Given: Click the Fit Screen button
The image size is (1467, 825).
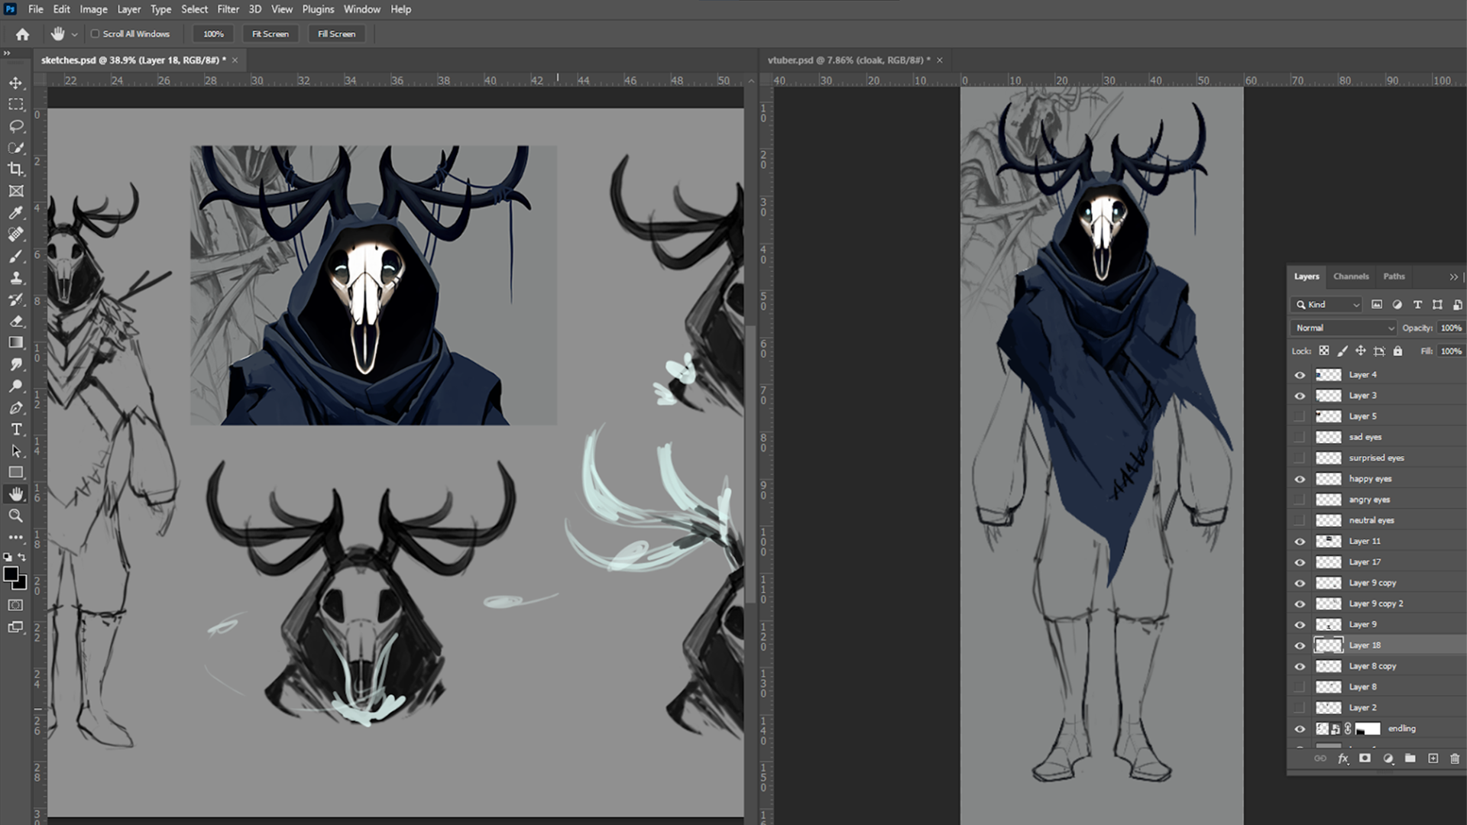Looking at the screenshot, I should [270, 34].
